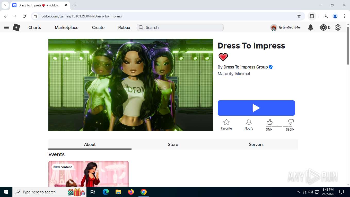This screenshot has height=197, width=350.
Task: Open Chrome extensions puzzle icon
Action: [312, 16]
